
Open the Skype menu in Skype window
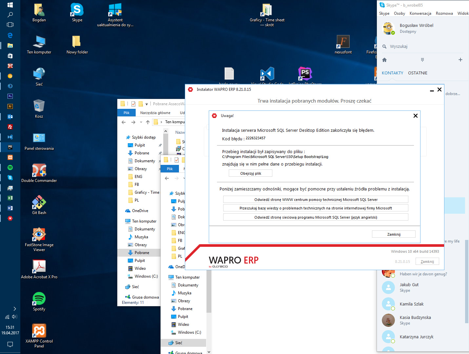coord(384,13)
